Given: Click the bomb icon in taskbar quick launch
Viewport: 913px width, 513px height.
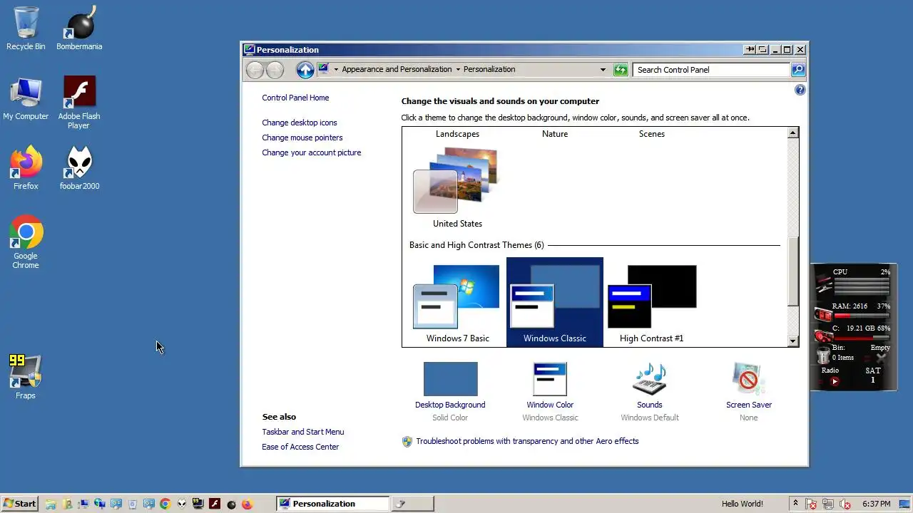Looking at the screenshot, I should pos(231,504).
